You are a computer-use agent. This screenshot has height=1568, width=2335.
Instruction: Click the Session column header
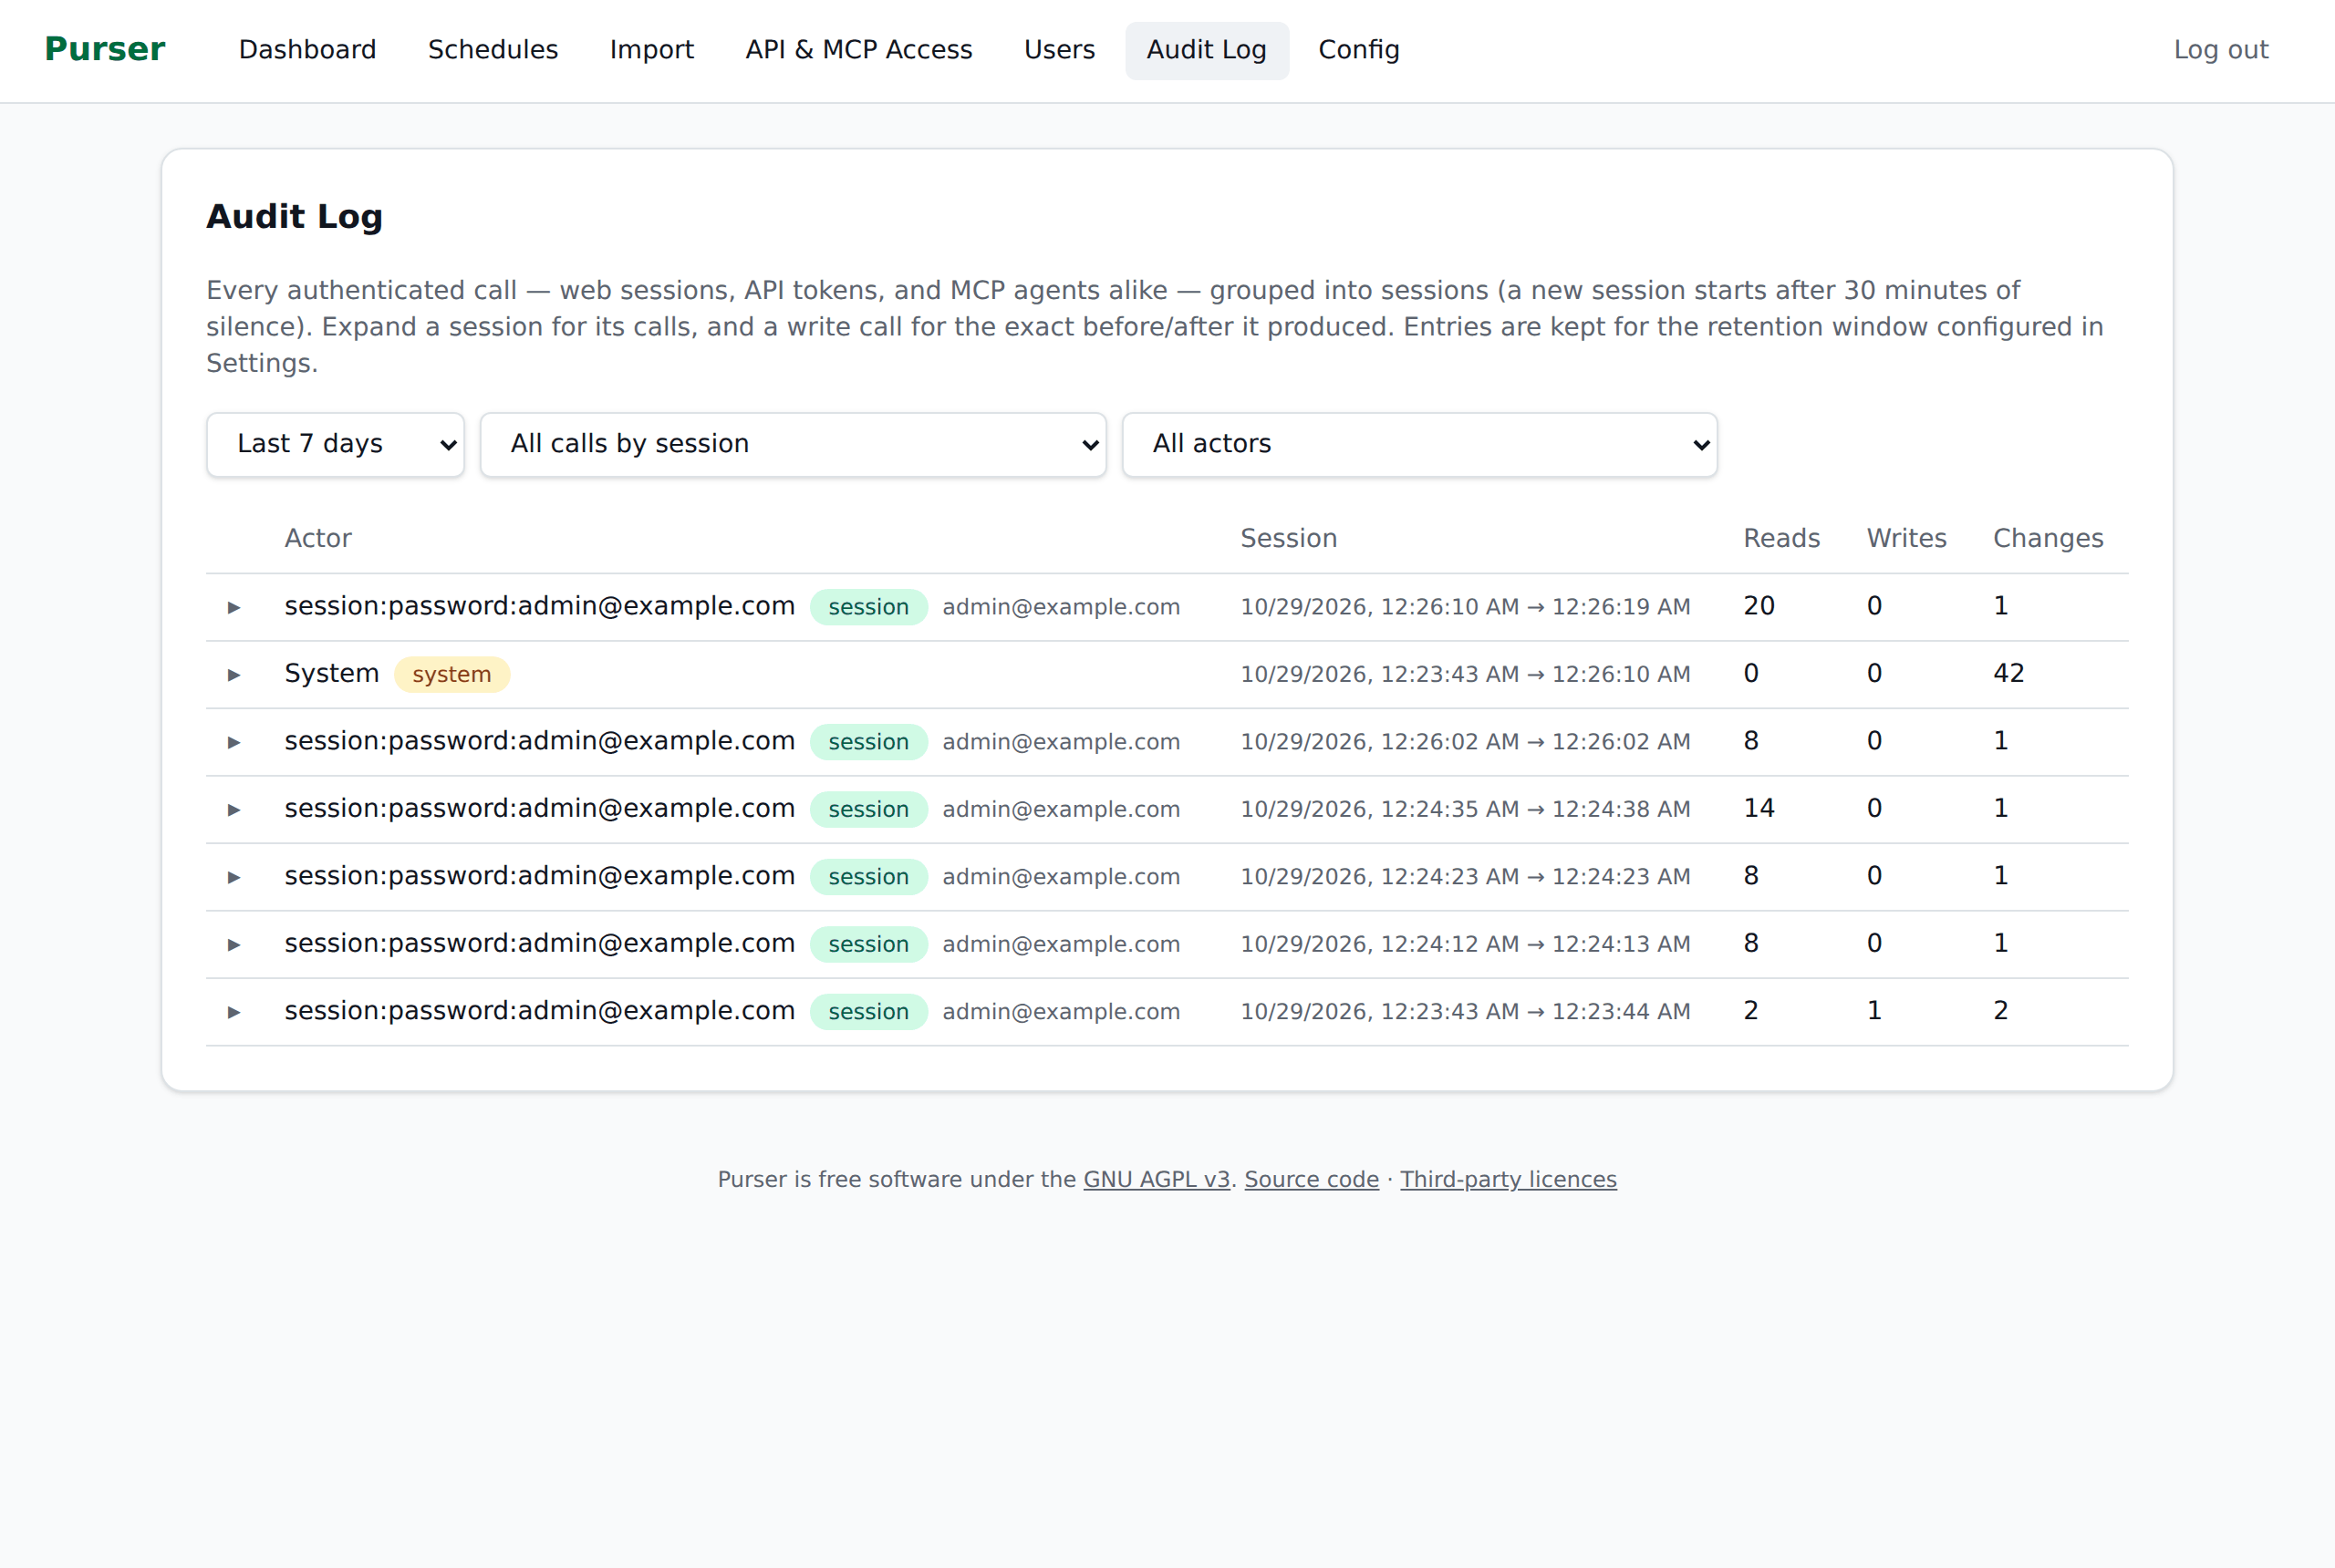(1289, 538)
